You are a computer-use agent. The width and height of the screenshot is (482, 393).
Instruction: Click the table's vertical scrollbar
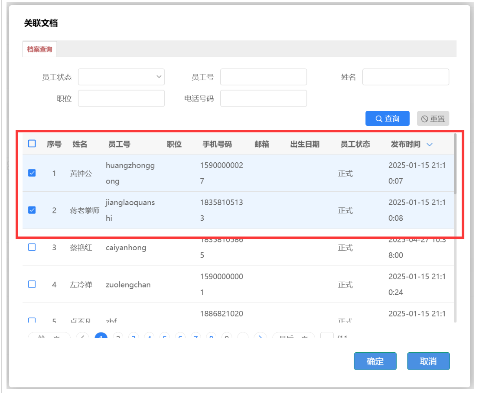[455, 164]
